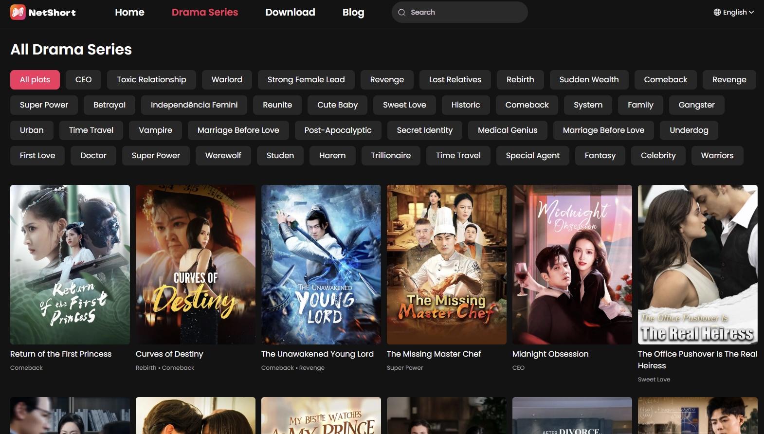
Task: Select the Secret Identity tag
Action: (425, 130)
